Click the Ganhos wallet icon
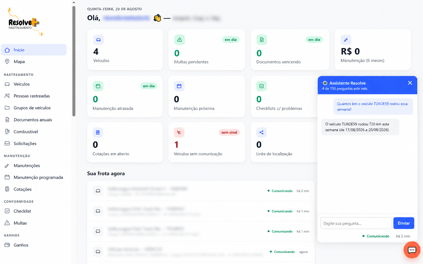423x264 pixels. pyautogui.click(x=7, y=245)
